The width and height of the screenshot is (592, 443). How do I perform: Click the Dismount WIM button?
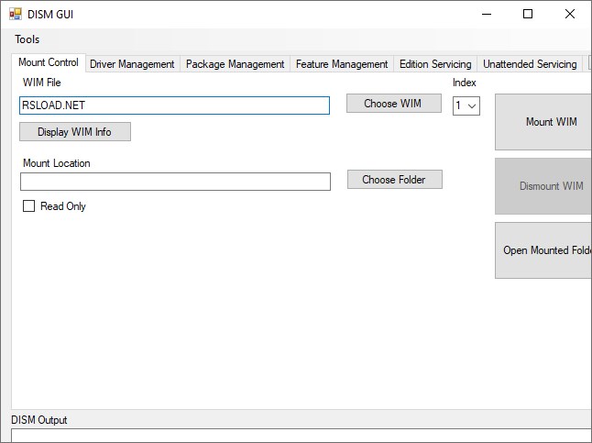click(x=543, y=186)
